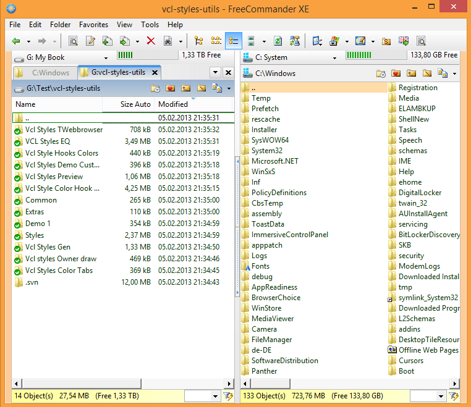
Task: Open folder history in right panel
Action: [381, 73]
